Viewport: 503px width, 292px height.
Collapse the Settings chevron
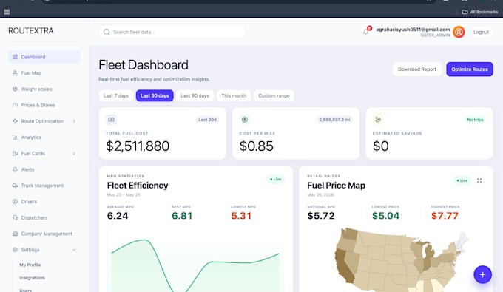(74, 250)
